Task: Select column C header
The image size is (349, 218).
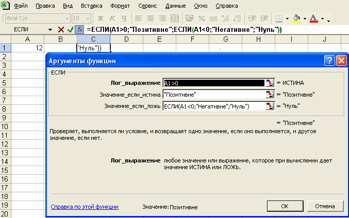Action: [93, 39]
